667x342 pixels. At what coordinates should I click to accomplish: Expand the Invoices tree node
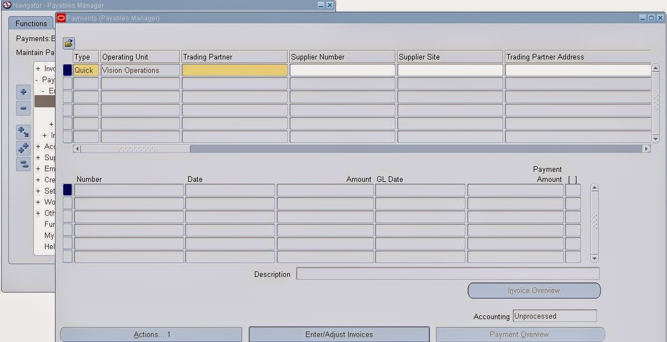[x=38, y=68]
